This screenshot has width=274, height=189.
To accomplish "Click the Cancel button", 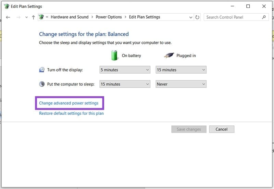I will point(222,129).
